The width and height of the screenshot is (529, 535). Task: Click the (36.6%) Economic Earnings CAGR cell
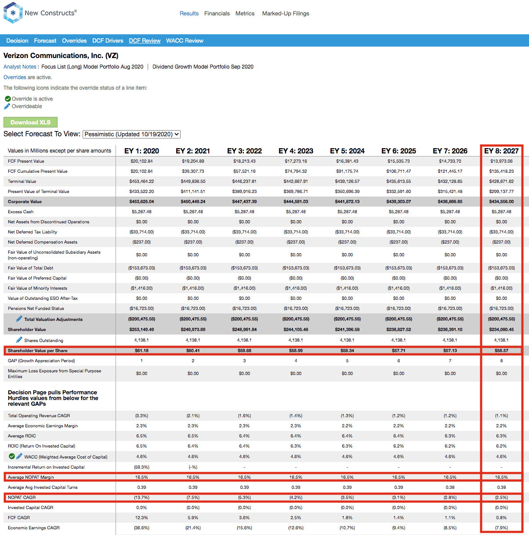[141, 528]
